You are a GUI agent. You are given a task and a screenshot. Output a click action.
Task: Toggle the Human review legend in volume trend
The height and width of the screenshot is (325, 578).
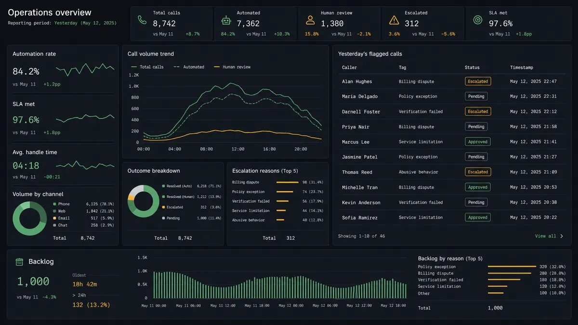[232, 67]
